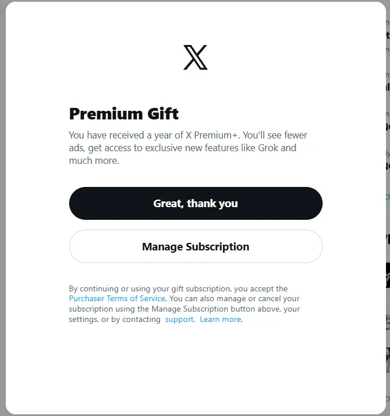390x416 pixels.
Task: Accept the gift with Great, thank you
Action: 196,204
